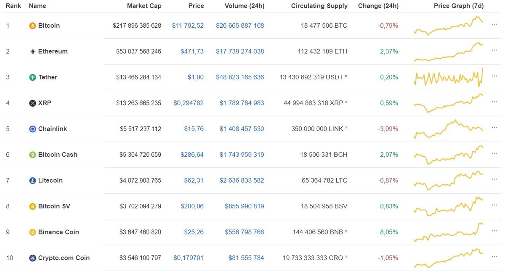Image resolution: width=505 pixels, height=271 pixels.
Task: Click Crypto.com Coin volume $81 555 784
Action: pos(246,258)
